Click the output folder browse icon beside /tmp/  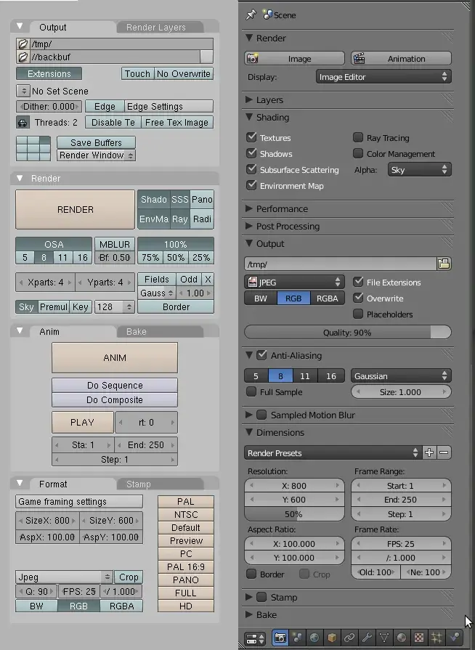click(444, 264)
